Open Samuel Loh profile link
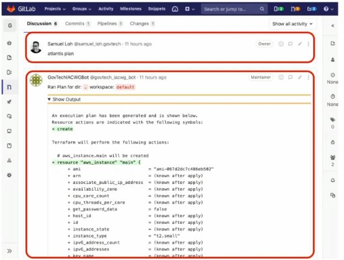 tap(60, 44)
